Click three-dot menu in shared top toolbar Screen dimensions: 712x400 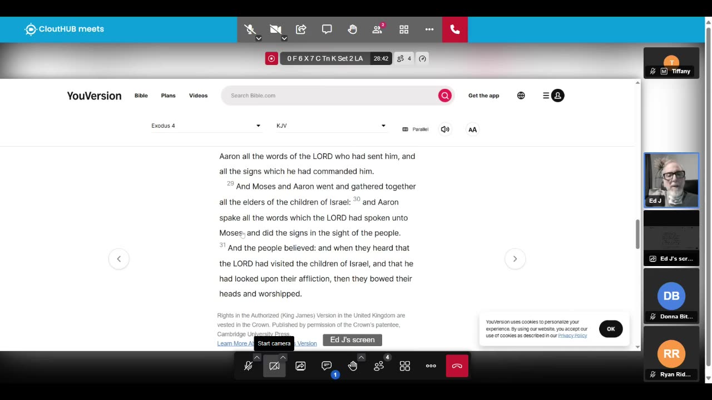[429, 29]
